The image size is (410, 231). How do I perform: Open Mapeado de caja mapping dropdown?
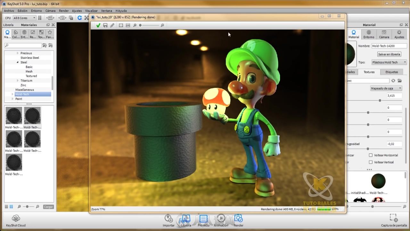coord(386,88)
